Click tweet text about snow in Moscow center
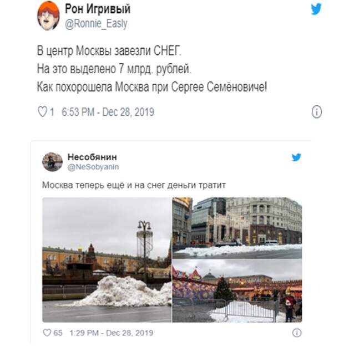This screenshot has width=344, height=347. click(152, 69)
